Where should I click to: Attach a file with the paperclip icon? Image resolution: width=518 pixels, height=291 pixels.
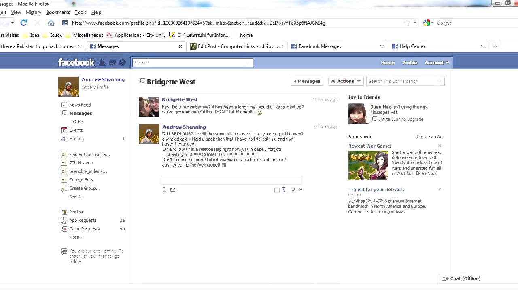[164, 189]
